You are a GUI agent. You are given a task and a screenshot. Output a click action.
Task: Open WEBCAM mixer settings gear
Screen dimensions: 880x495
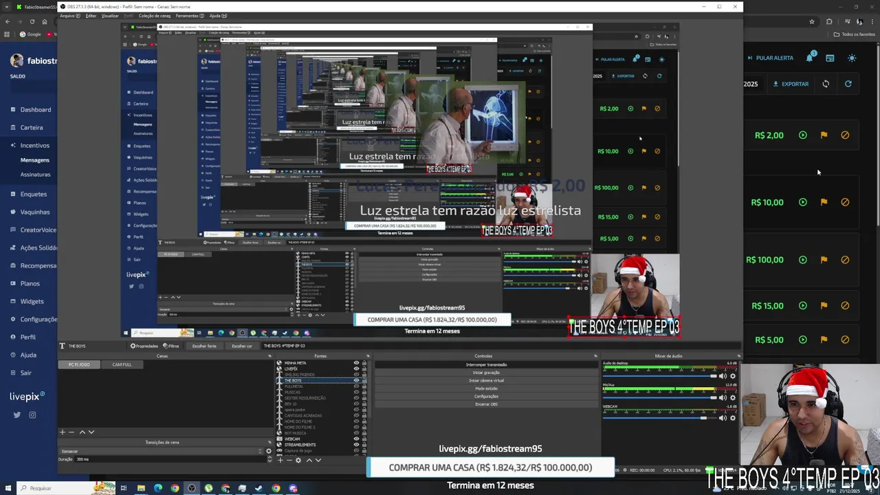pyautogui.click(x=733, y=418)
